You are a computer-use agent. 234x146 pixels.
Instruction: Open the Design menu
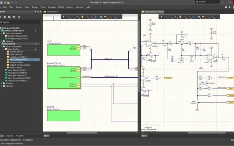tap(35, 7)
